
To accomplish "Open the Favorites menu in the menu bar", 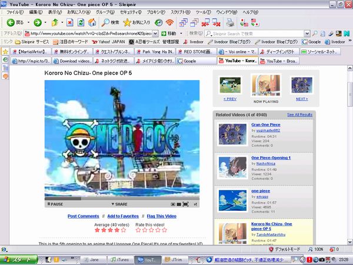I will [79, 12].
